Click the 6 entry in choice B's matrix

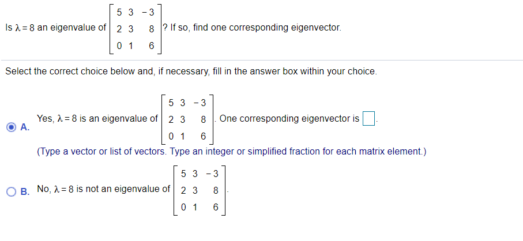(x=216, y=207)
